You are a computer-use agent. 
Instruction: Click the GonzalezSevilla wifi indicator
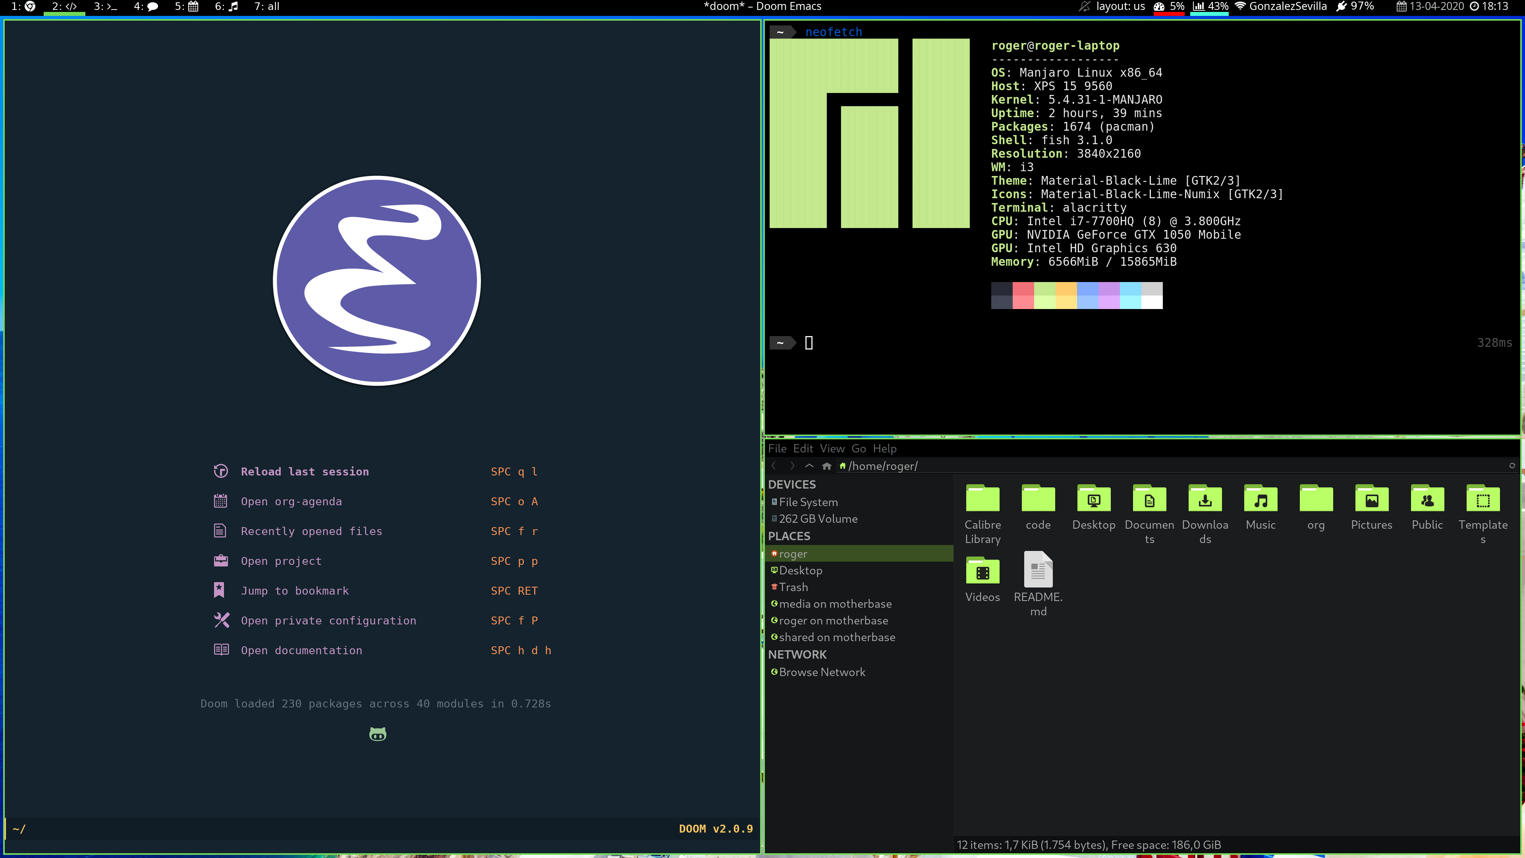pyautogui.click(x=1280, y=6)
